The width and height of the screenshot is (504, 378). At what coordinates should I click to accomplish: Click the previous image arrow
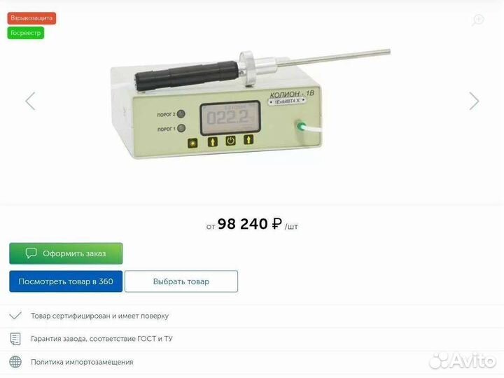pyautogui.click(x=30, y=101)
